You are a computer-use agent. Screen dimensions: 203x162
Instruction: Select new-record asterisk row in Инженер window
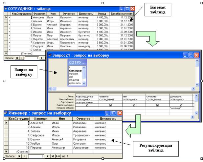6,152
